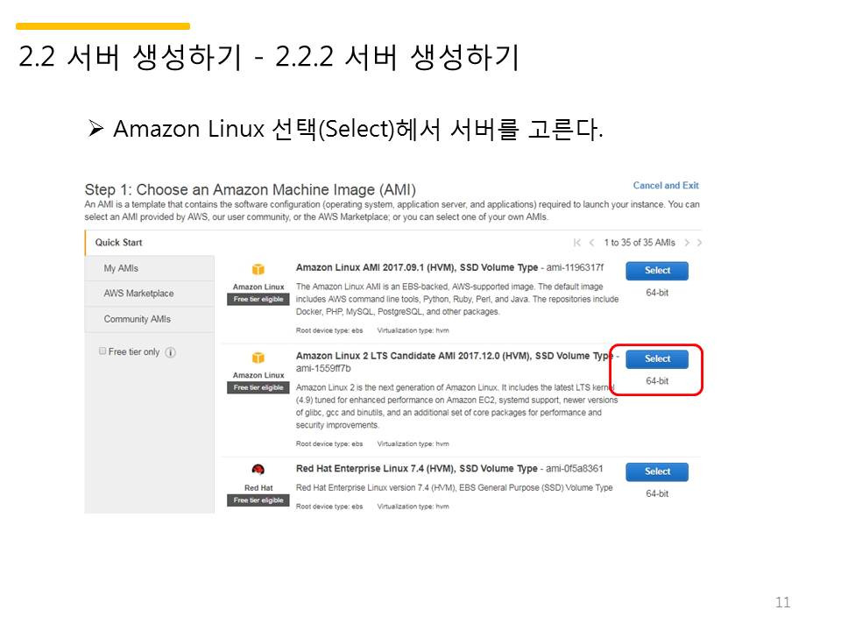Click the Red Hat logo icon
This screenshot has height=631, width=841.
258,470
